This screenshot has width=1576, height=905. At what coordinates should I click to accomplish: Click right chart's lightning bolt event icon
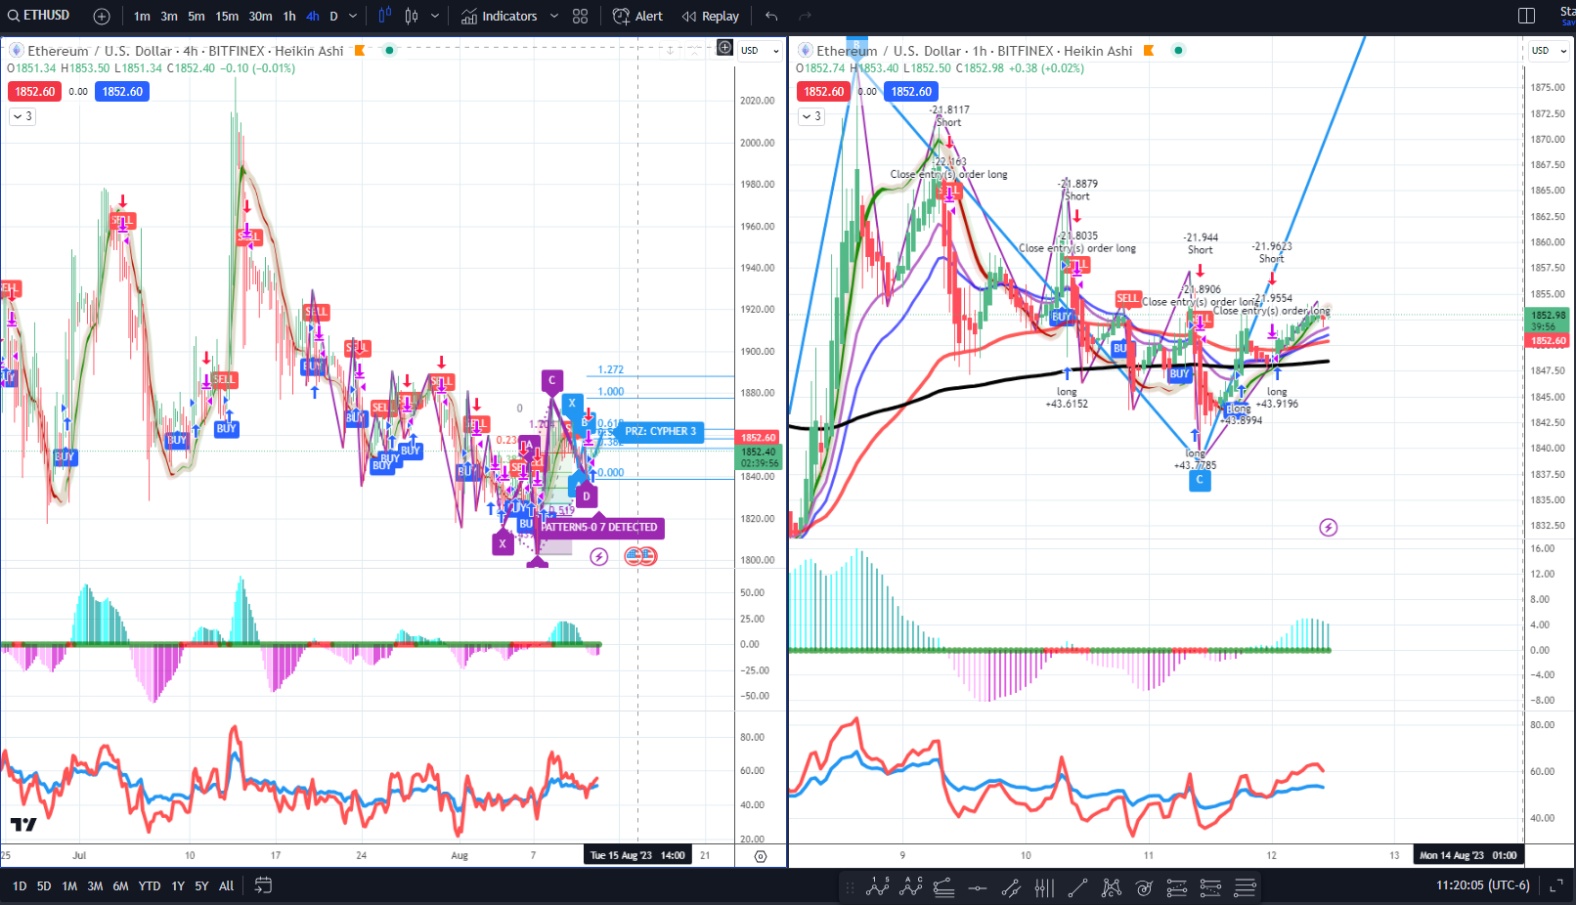point(1328,528)
